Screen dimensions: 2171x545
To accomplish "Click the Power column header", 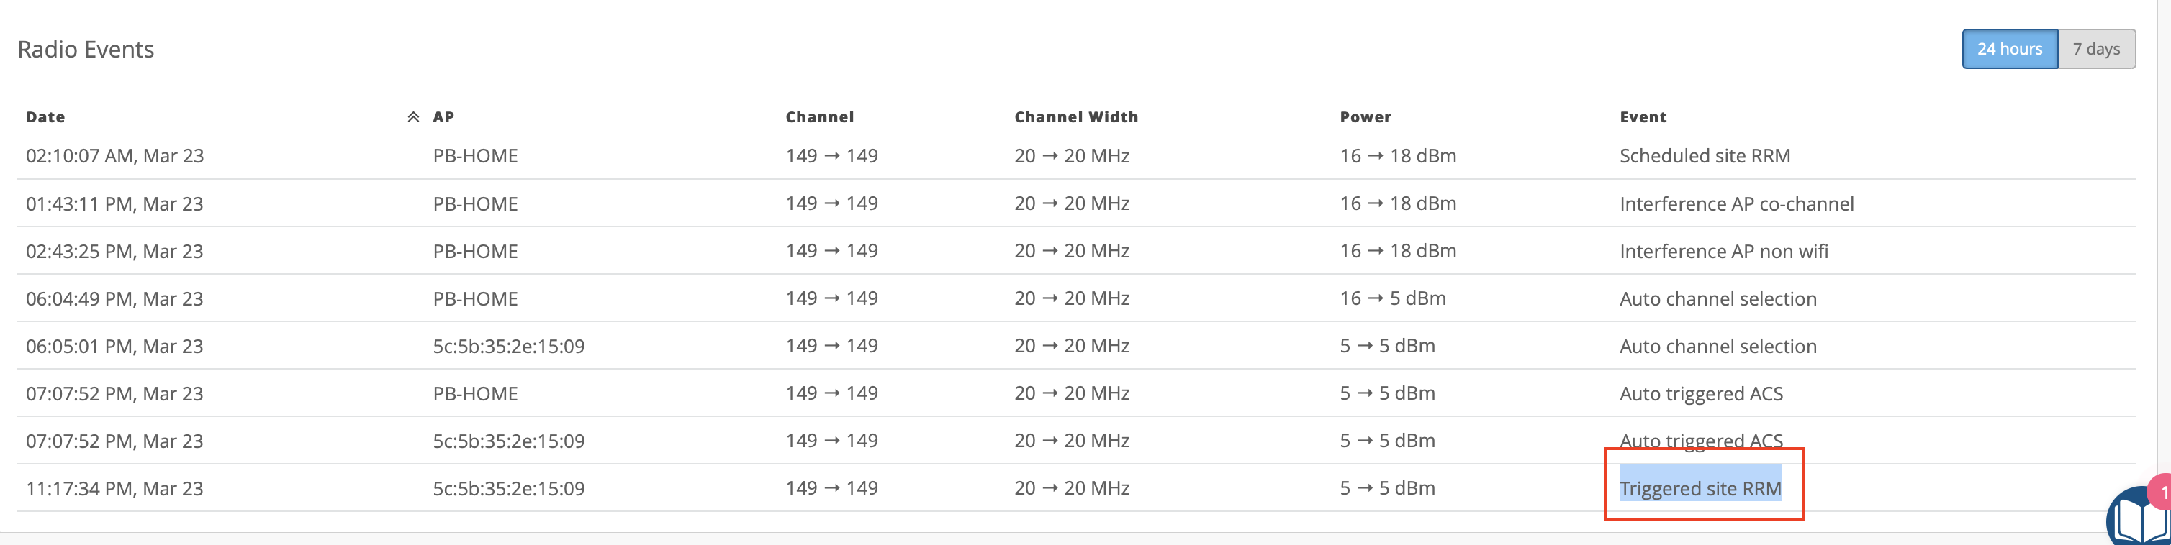I will point(1366,117).
